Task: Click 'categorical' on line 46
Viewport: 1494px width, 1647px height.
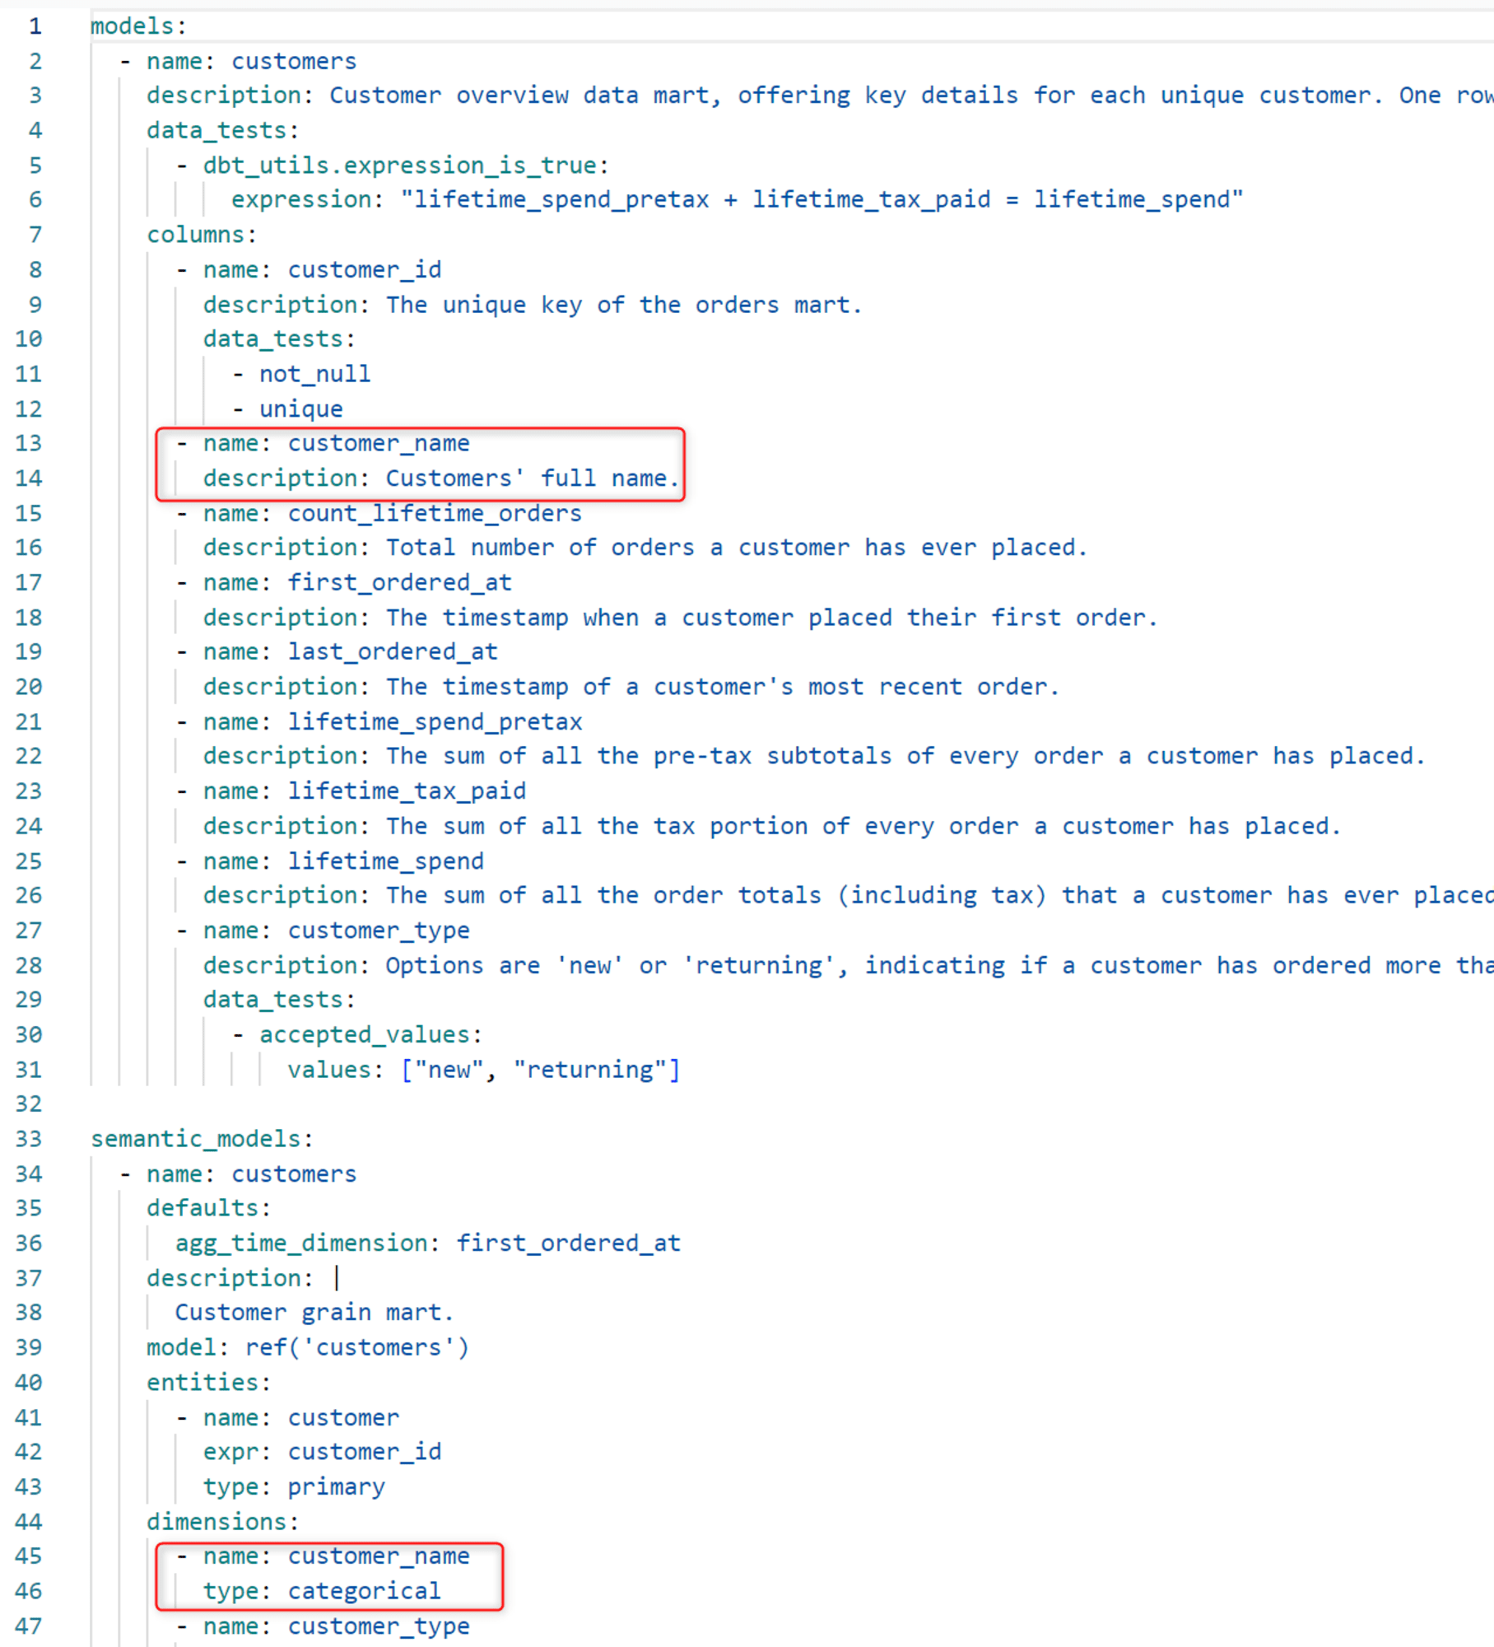Action: 365,1591
